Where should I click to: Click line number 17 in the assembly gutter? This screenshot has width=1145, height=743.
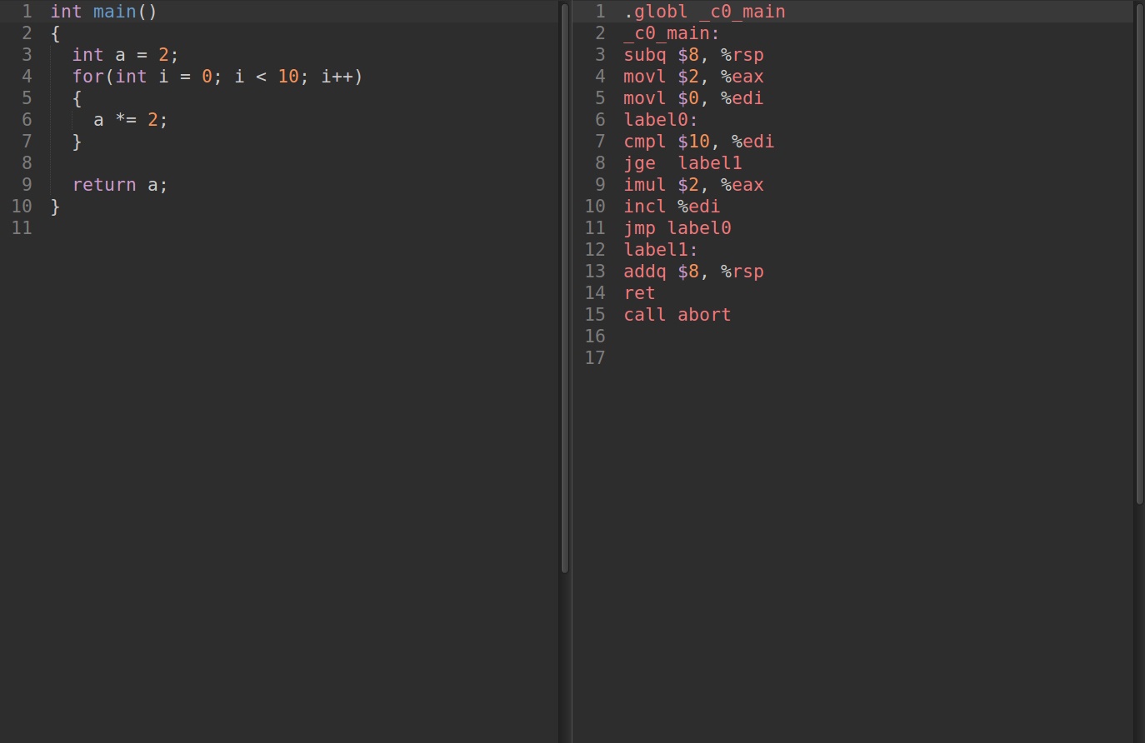tap(595, 358)
